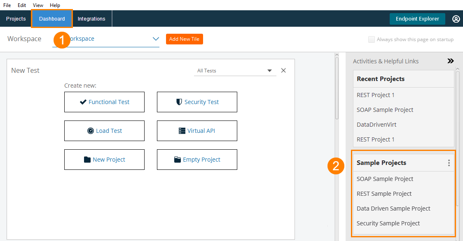Viewport: 463px width, 241px height.
Task: Open the Data Driven Sample Project
Action: pyautogui.click(x=393, y=208)
